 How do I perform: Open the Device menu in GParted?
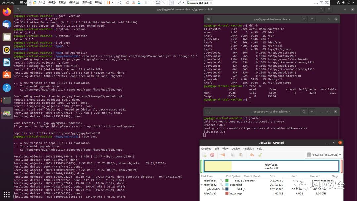[x=235, y=149]
